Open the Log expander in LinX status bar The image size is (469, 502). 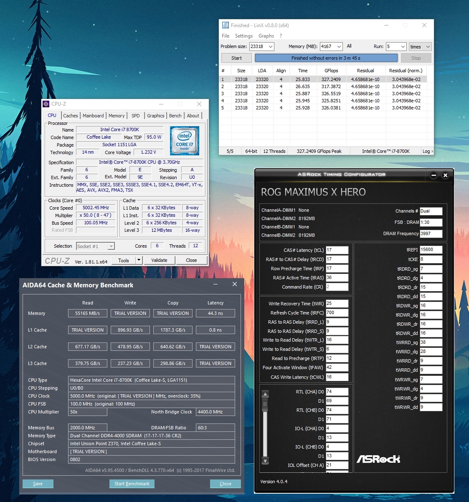pos(427,151)
